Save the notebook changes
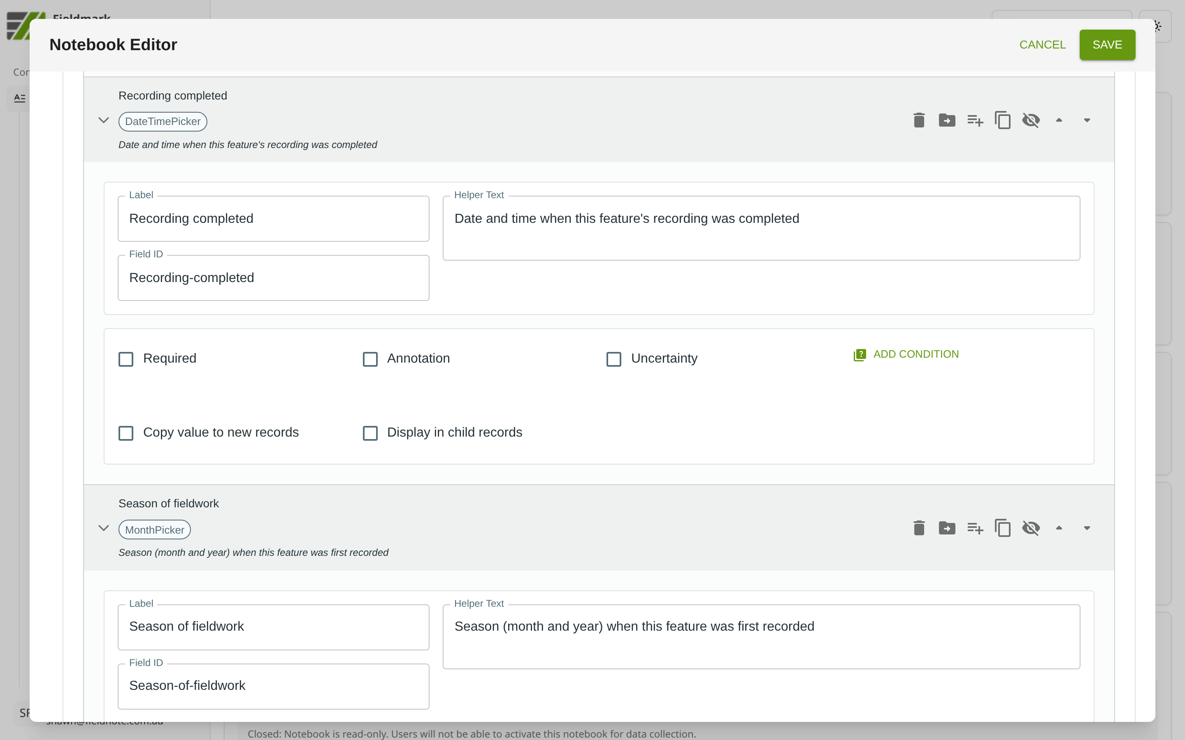Viewport: 1185px width, 740px height. (1107, 44)
